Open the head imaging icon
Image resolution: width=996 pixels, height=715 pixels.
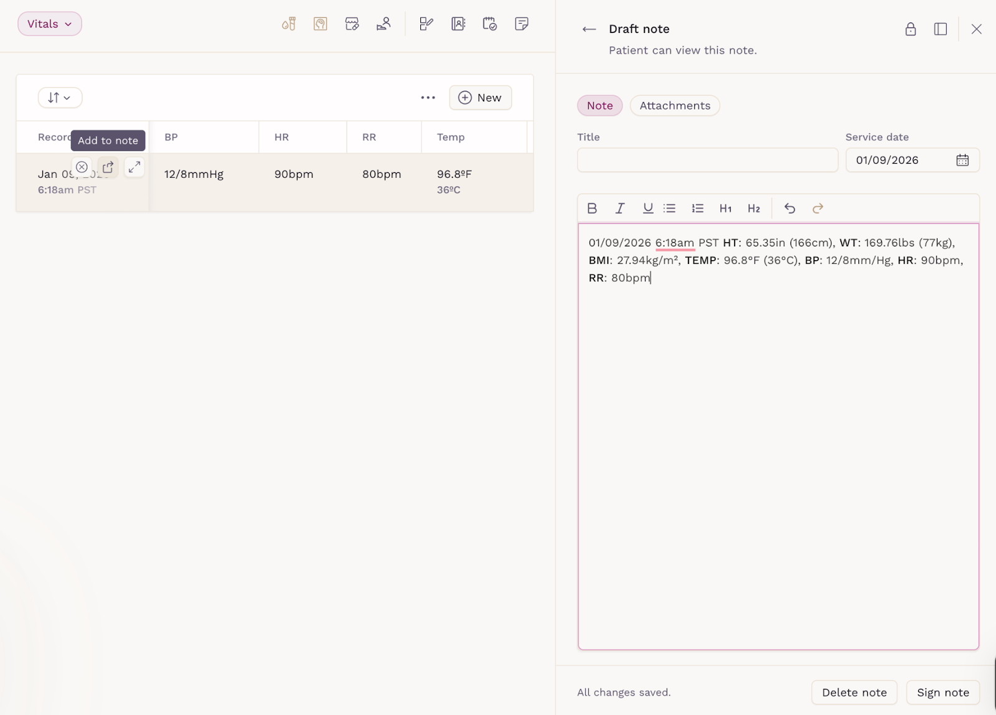pyautogui.click(x=321, y=24)
